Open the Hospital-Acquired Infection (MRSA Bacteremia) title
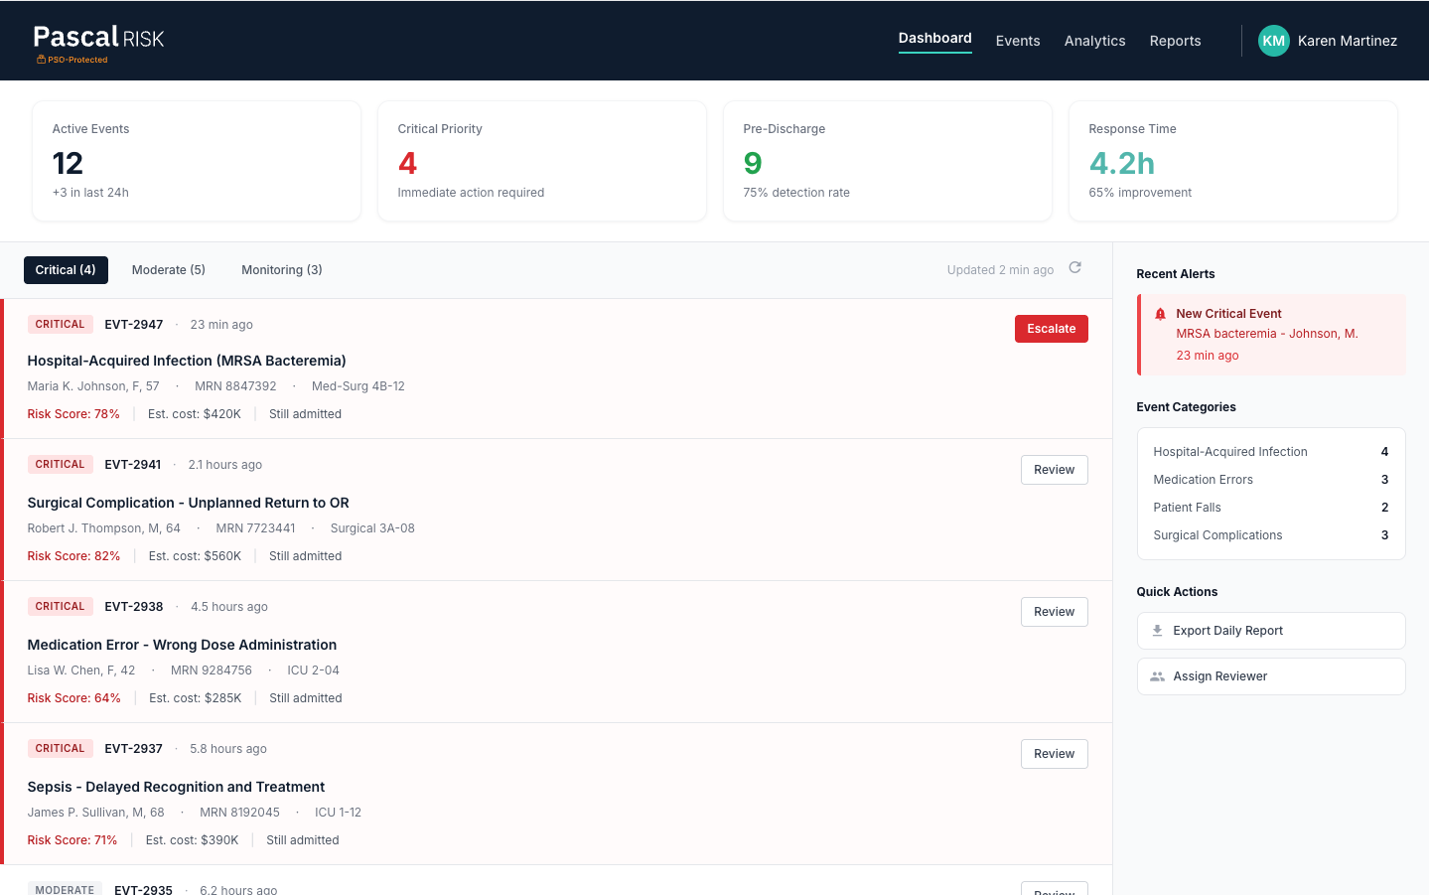Image resolution: width=1429 pixels, height=895 pixels. [x=187, y=361]
